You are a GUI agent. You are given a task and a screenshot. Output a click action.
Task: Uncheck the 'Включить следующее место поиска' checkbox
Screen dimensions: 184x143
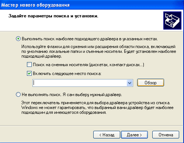[29, 74]
